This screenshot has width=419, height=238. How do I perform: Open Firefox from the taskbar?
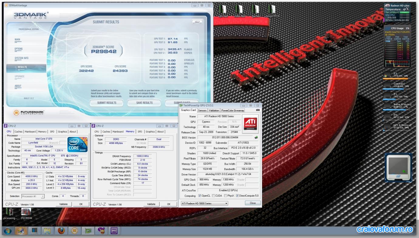click(x=61, y=231)
